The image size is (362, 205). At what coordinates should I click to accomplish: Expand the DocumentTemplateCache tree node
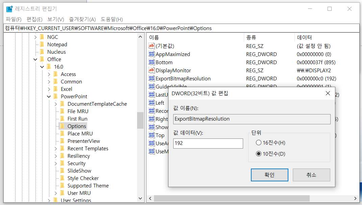tap(56, 104)
